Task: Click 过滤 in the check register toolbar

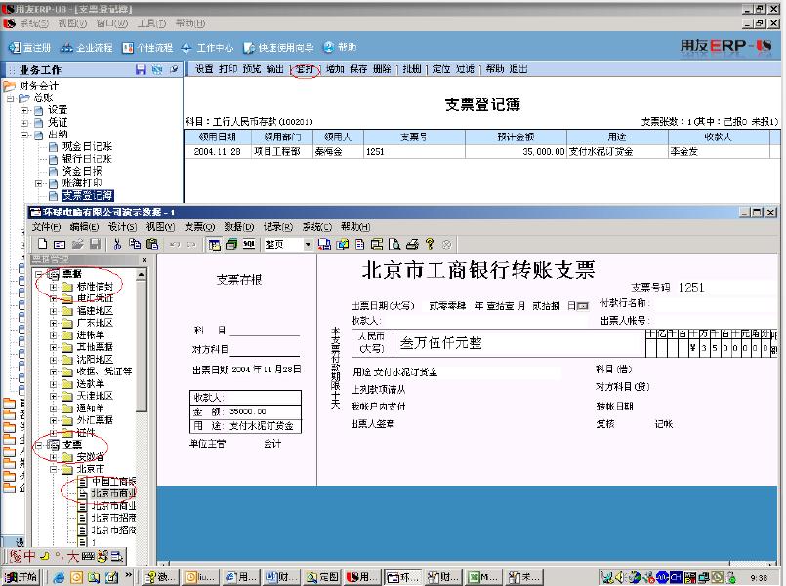Action: pyautogui.click(x=465, y=69)
